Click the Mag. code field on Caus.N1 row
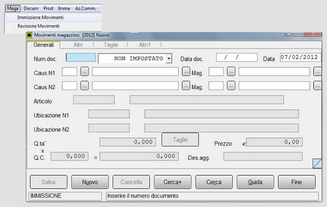Viewport: 327px width, 207px height. click(x=216, y=71)
